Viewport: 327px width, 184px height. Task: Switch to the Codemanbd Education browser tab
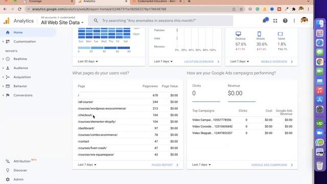pyautogui.click(x=157, y=2)
